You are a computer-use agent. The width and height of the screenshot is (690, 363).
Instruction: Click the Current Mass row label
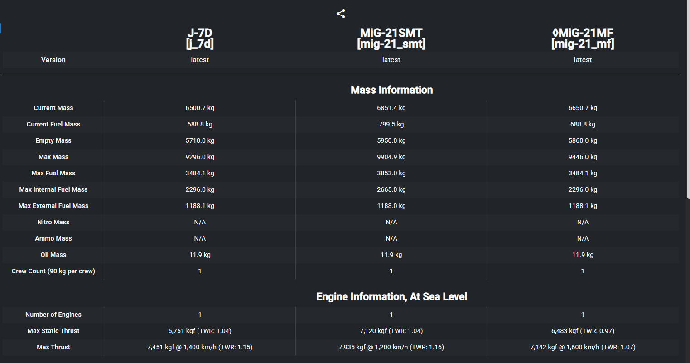coord(53,108)
